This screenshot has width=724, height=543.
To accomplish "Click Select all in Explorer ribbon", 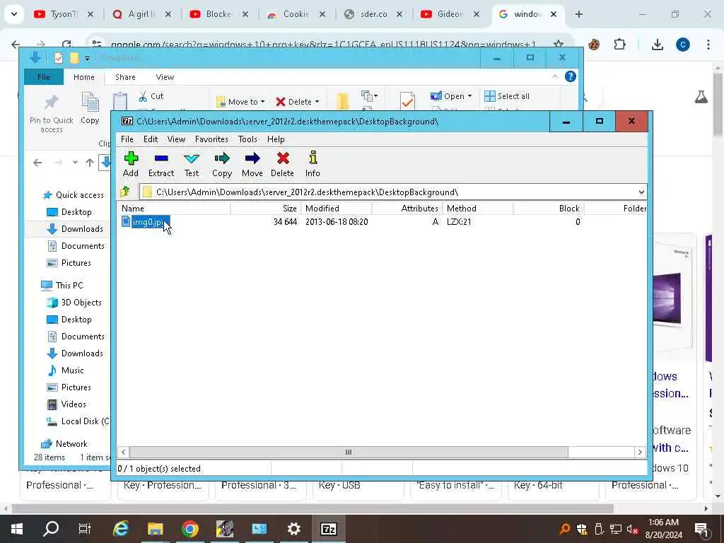I will pos(507,96).
